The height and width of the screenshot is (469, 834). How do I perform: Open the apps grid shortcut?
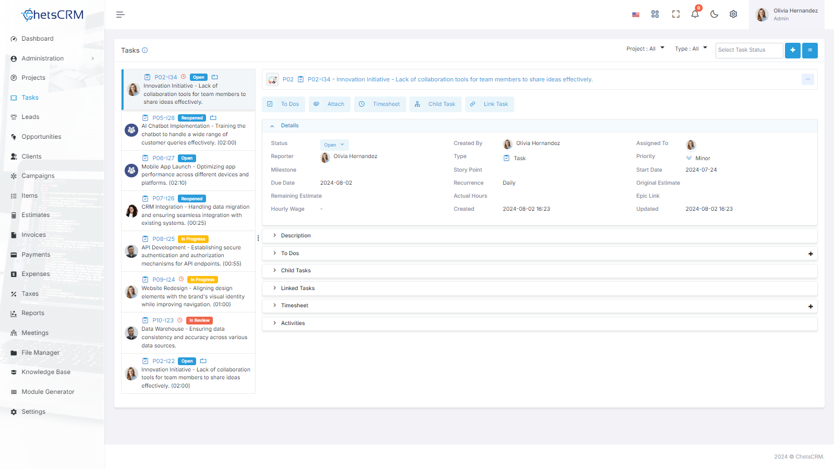click(x=655, y=14)
